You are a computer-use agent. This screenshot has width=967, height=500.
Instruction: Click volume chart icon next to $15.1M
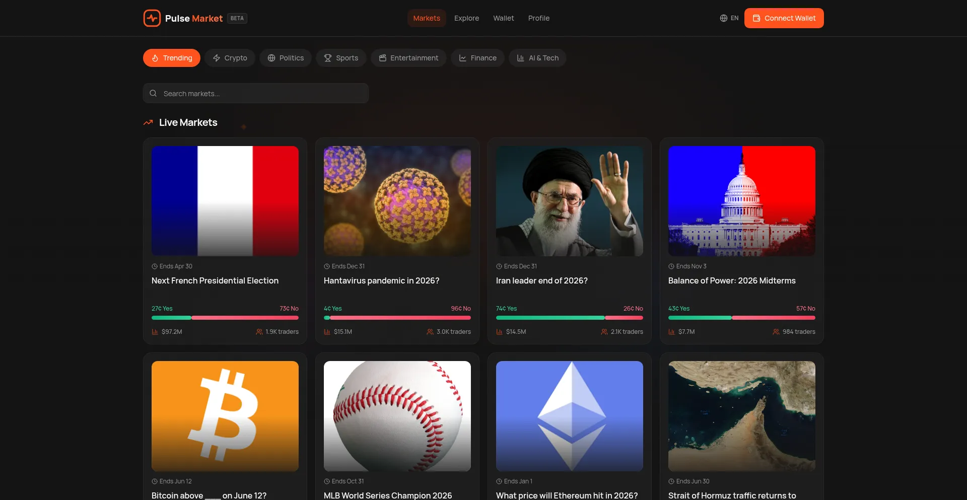click(x=327, y=332)
